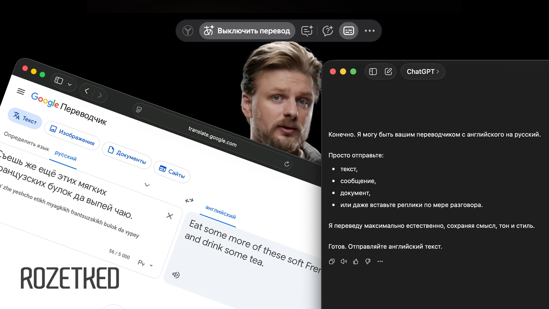Click the Safari reader/page icon in the address bar
This screenshot has height=309, width=549.
(139, 110)
